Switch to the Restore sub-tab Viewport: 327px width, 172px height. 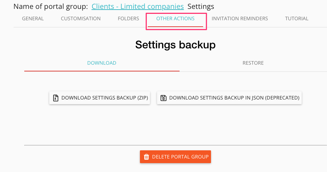point(253,63)
